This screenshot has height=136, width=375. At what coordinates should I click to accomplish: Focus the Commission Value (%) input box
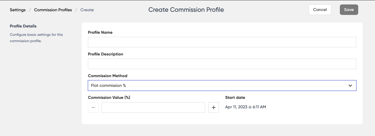pyautogui.click(x=153, y=107)
